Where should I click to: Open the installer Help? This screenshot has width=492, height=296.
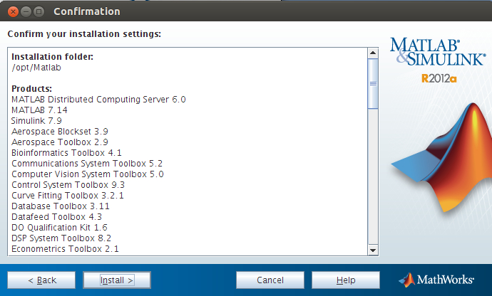[x=346, y=280]
